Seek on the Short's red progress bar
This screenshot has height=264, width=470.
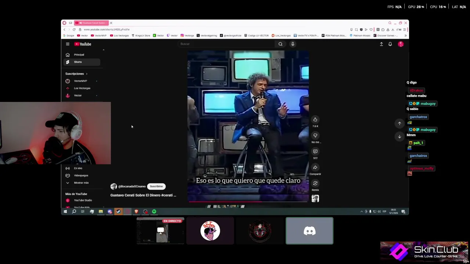tap(248, 201)
